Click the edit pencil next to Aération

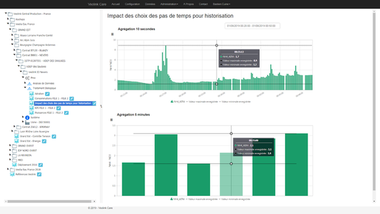pos(47,94)
